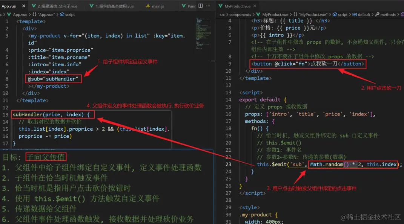Open the partially hidden Pann tab
Screen dimensions: 404x224
click(x=189, y=6)
